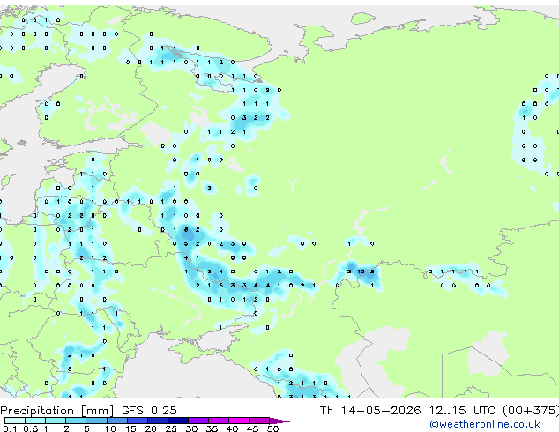Viewport: 559px width, 432px height.
Task: Click the 1–2 mm legend color swatch
Action: point(56,421)
